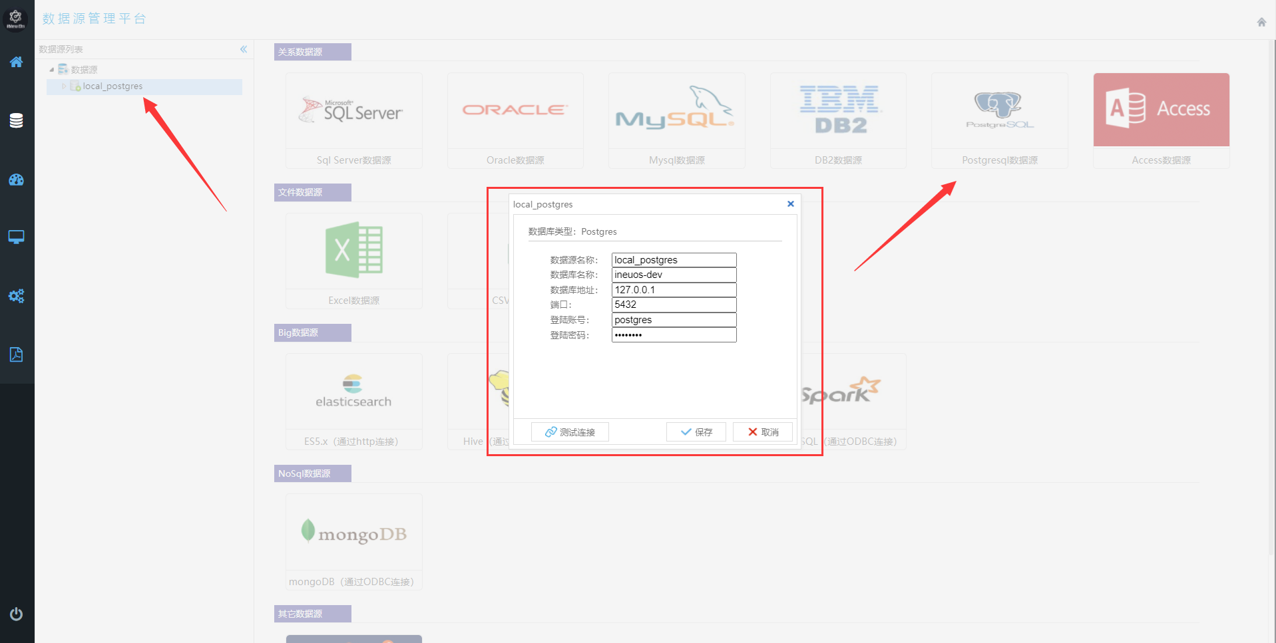Click the Big数据源 section header
Image resolution: width=1276 pixels, height=643 pixels.
[313, 332]
